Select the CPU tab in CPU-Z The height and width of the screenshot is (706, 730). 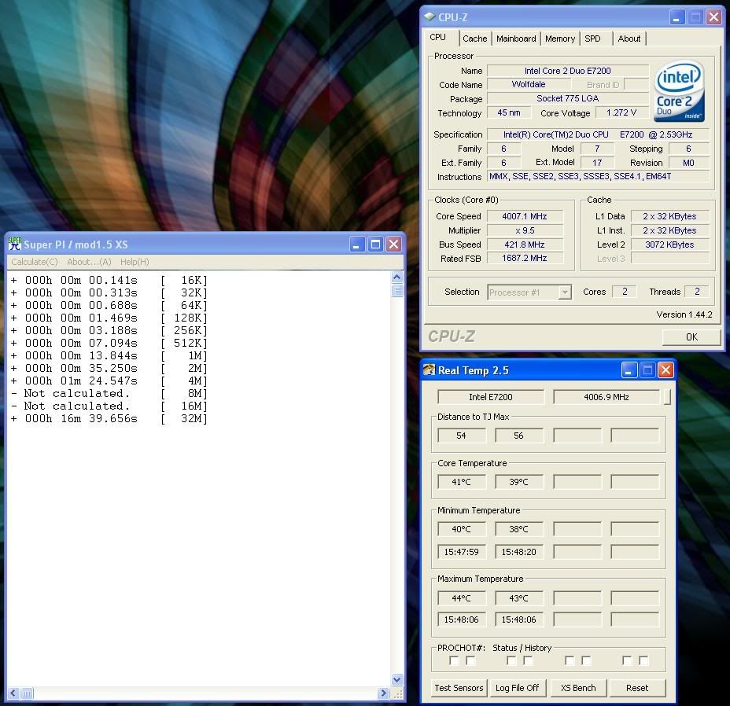(x=438, y=37)
